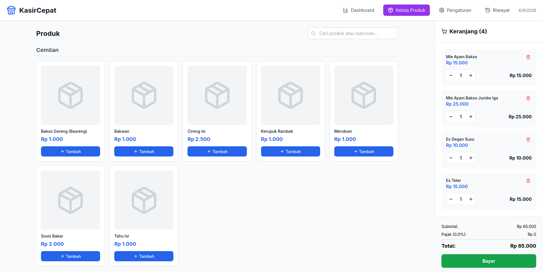Add Sosis Bakar to the cart
543x272 pixels.
(x=70, y=256)
